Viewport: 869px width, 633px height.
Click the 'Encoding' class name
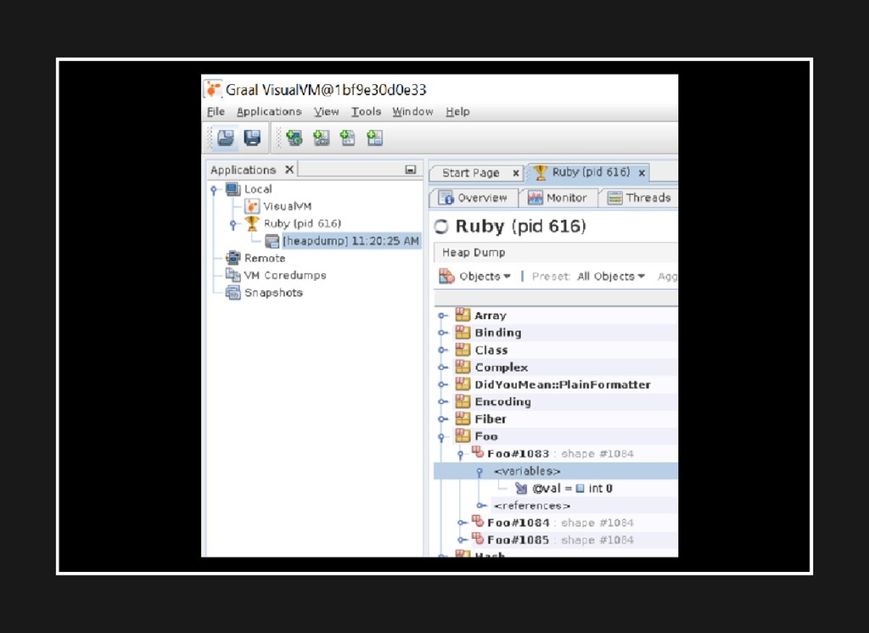coord(502,401)
